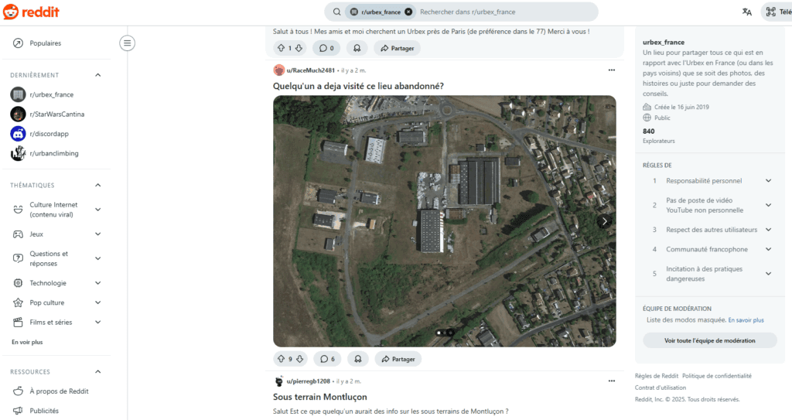Image resolution: width=792 pixels, height=420 pixels.
Task: Collapse the Dernièrement section
Action: 98,75
